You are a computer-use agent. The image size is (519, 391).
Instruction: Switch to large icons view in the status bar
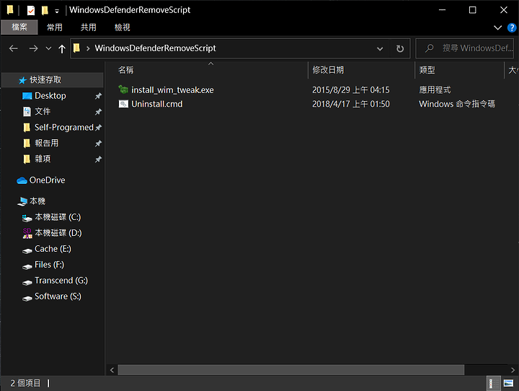point(508,383)
